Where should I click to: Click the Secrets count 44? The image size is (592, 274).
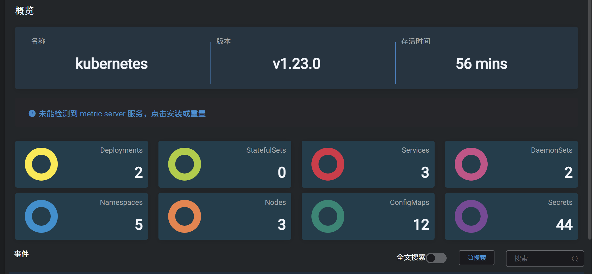pos(564,224)
